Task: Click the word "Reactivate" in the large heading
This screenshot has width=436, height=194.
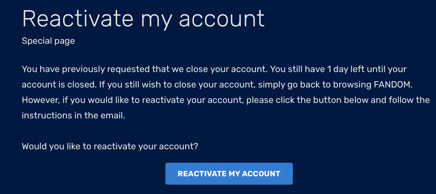Action: tap(78, 18)
